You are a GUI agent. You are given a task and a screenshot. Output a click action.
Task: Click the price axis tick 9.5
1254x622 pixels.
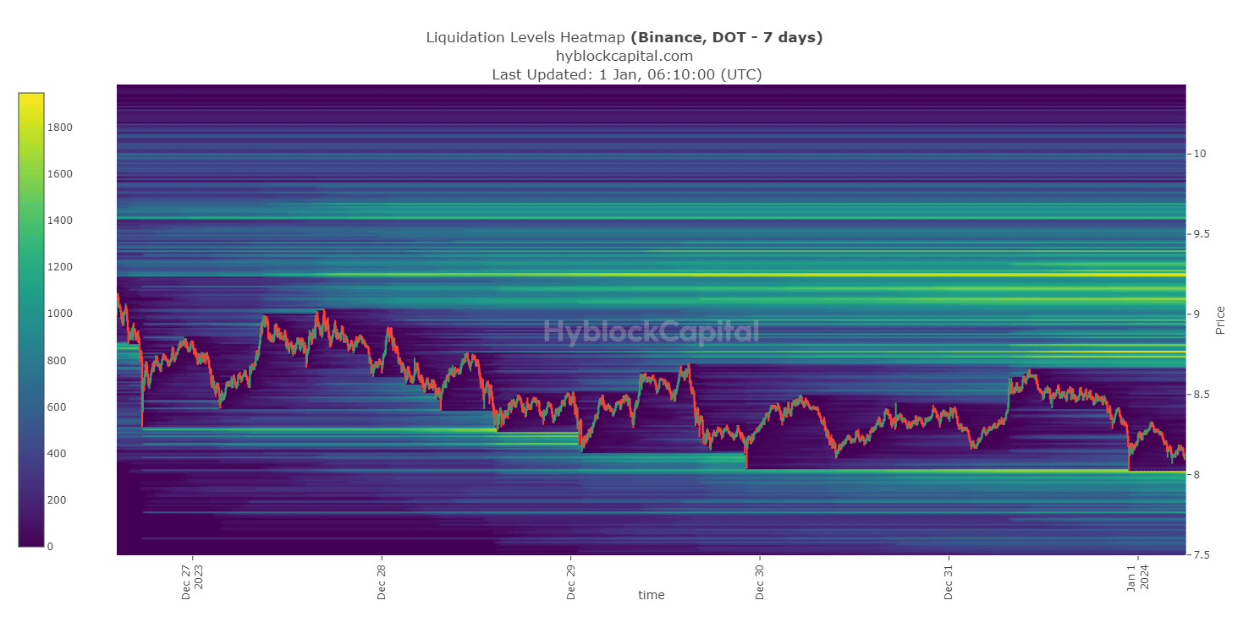(1200, 234)
